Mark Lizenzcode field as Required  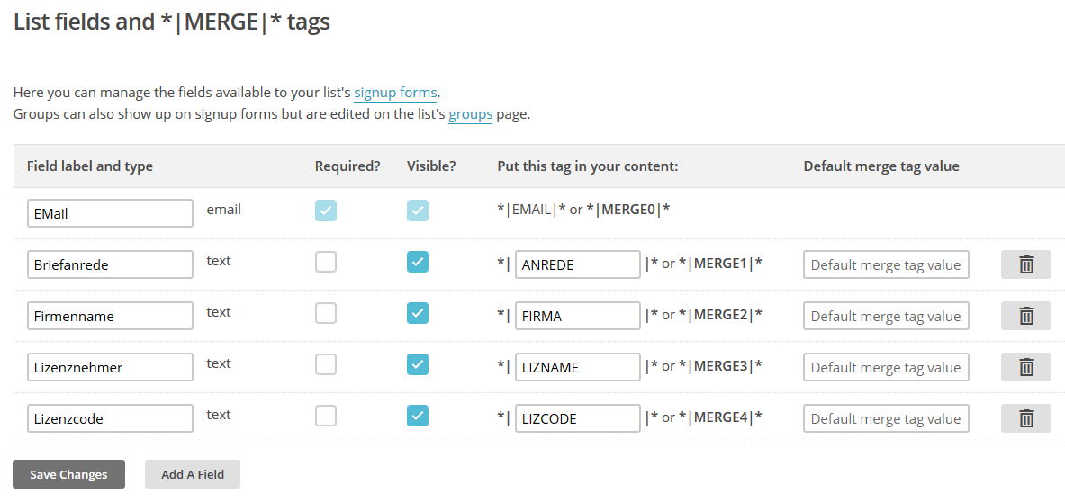[x=326, y=416]
